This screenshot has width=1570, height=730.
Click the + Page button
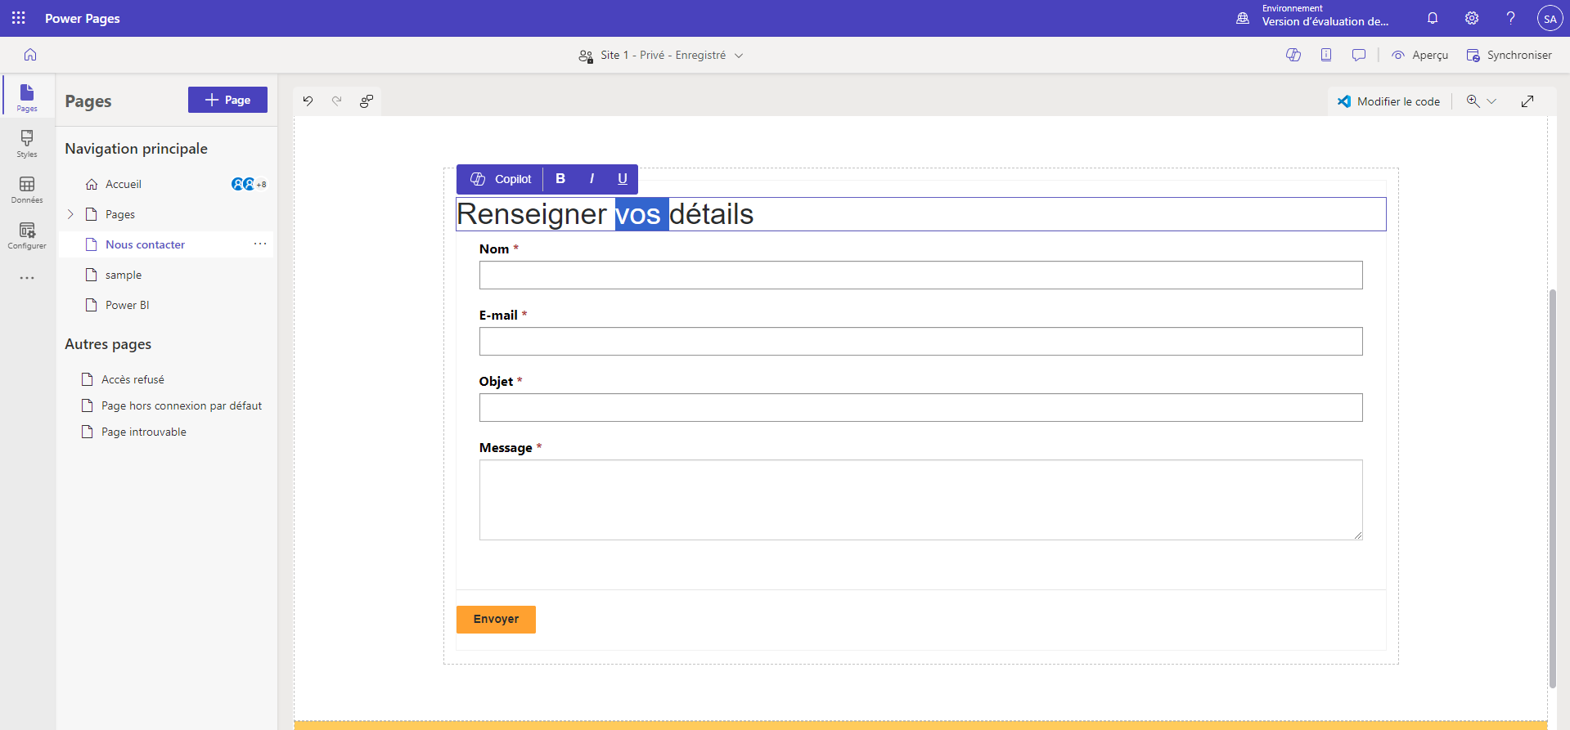pyautogui.click(x=227, y=100)
